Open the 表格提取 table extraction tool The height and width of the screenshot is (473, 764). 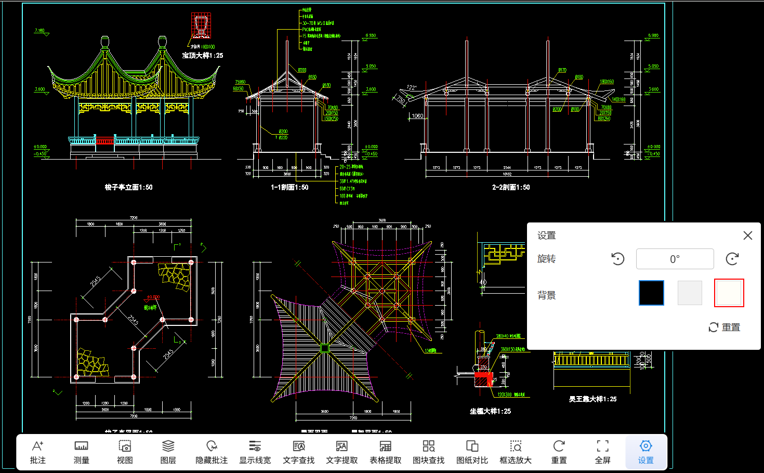pos(385,452)
